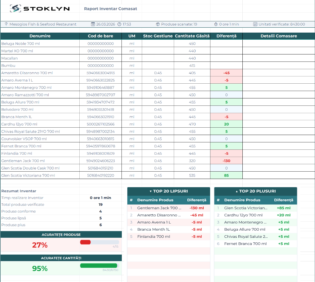Click the Raport Inventar Comasat title
This screenshot has width=315, height=282.
(110, 9)
